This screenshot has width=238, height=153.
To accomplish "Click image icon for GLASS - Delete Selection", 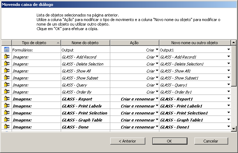I will [6, 64].
